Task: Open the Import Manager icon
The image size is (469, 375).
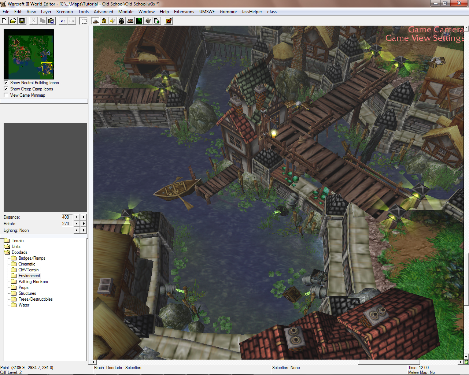Action: pyautogui.click(x=157, y=21)
